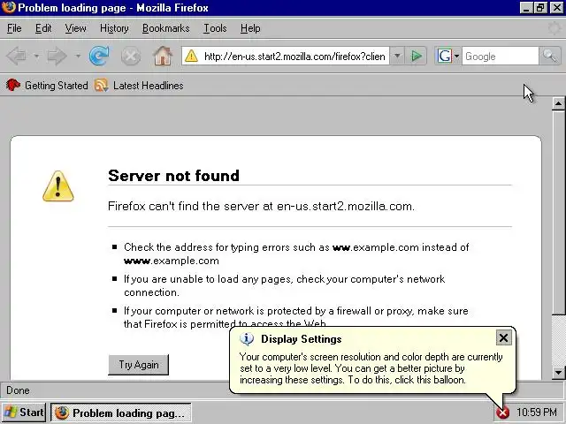This screenshot has width=566, height=424.
Task: Click the scrollbar up arrow
Action: pyautogui.click(x=558, y=104)
